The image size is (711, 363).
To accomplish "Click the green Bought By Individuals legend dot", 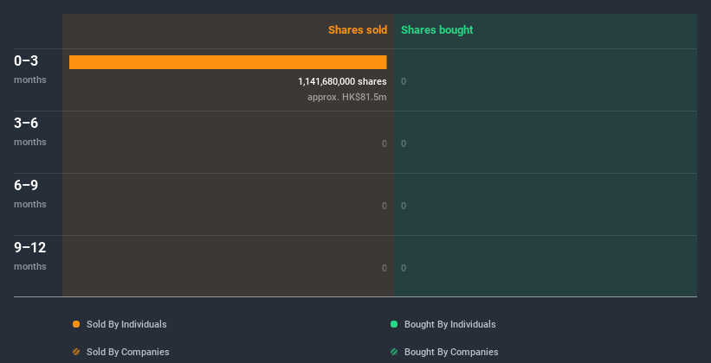I will 394,324.
